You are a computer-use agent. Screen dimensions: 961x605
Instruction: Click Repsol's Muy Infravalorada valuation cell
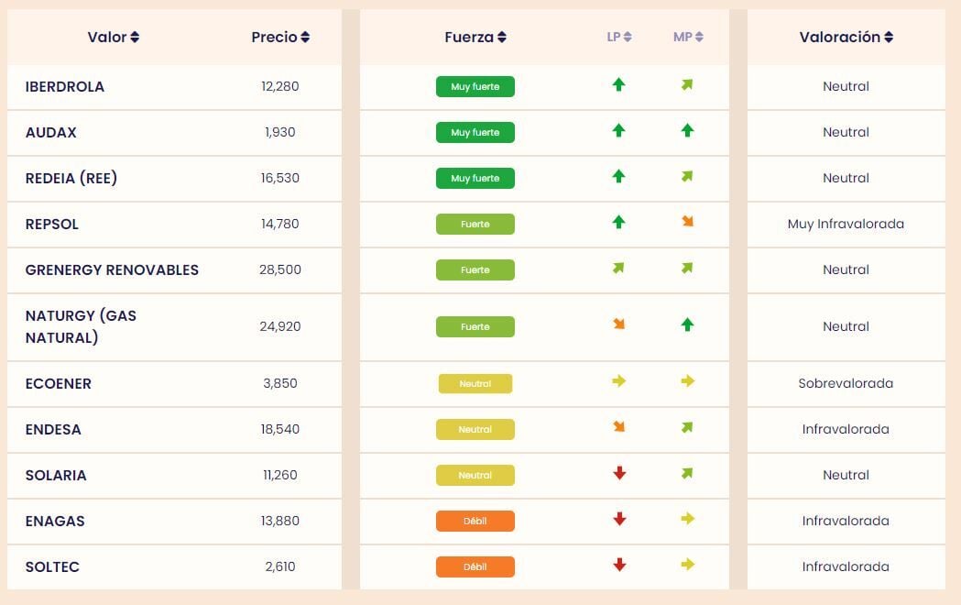pyautogui.click(x=846, y=225)
